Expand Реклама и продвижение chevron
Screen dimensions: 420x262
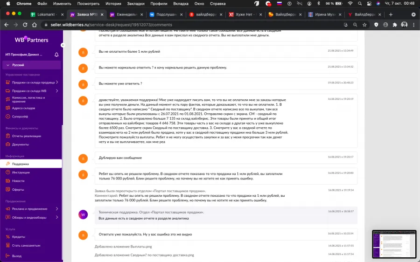click(57, 209)
